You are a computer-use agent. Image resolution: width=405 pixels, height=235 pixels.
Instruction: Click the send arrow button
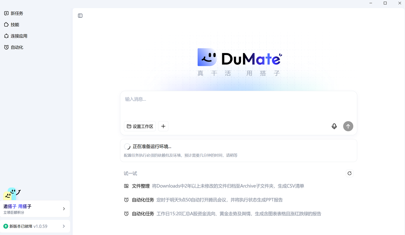click(x=348, y=126)
